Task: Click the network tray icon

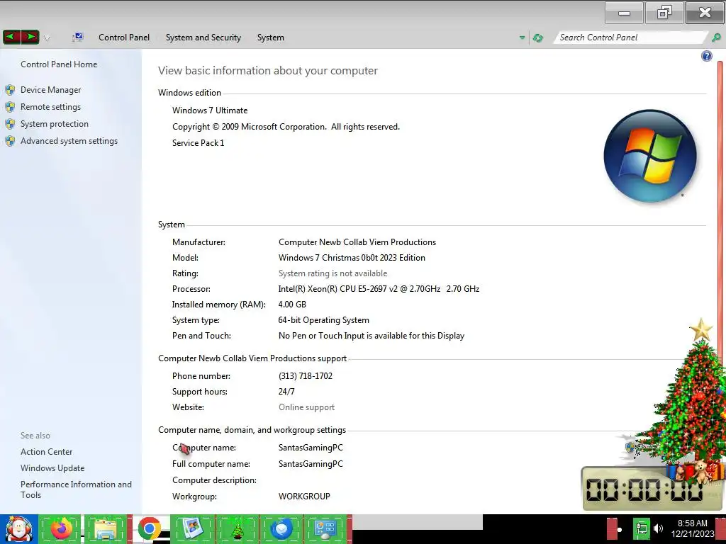Action: tap(641, 528)
